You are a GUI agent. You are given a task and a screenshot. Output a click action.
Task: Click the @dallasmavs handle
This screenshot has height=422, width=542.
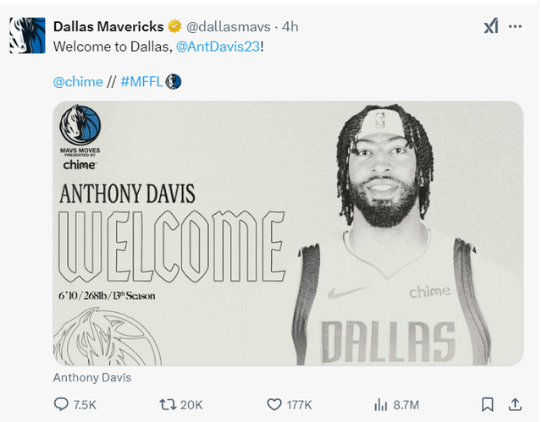pos(228,27)
